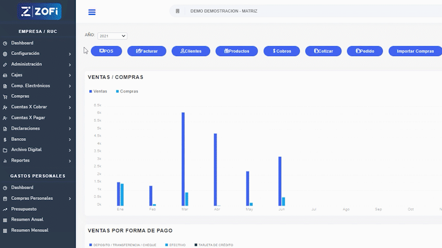442x248 pixels.
Task: Open Resumen Anual in sidebar
Action: coord(27,220)
